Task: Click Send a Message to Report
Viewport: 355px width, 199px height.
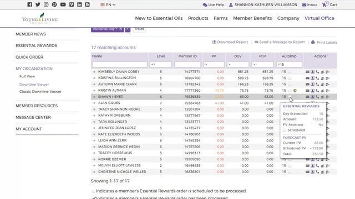Action: point(280,42)
